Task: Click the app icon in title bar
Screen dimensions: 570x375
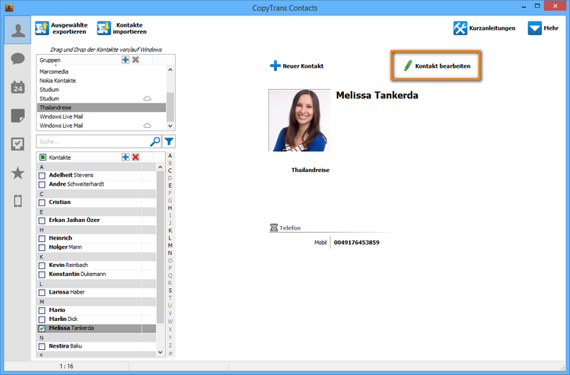Action: (9, 8)
